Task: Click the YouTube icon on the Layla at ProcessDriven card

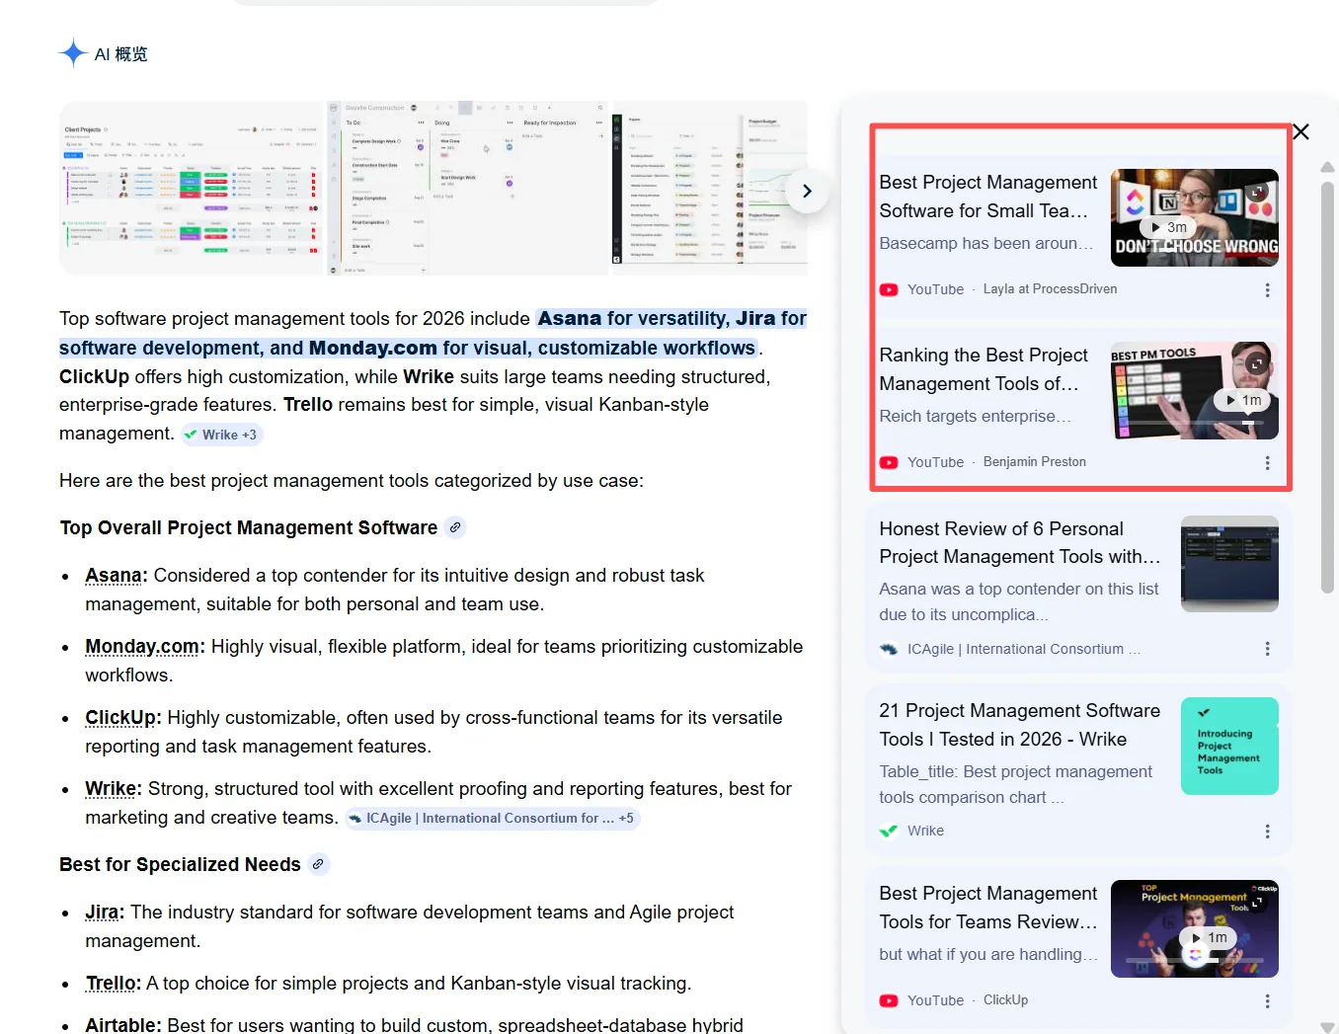Action: [889, 289]
